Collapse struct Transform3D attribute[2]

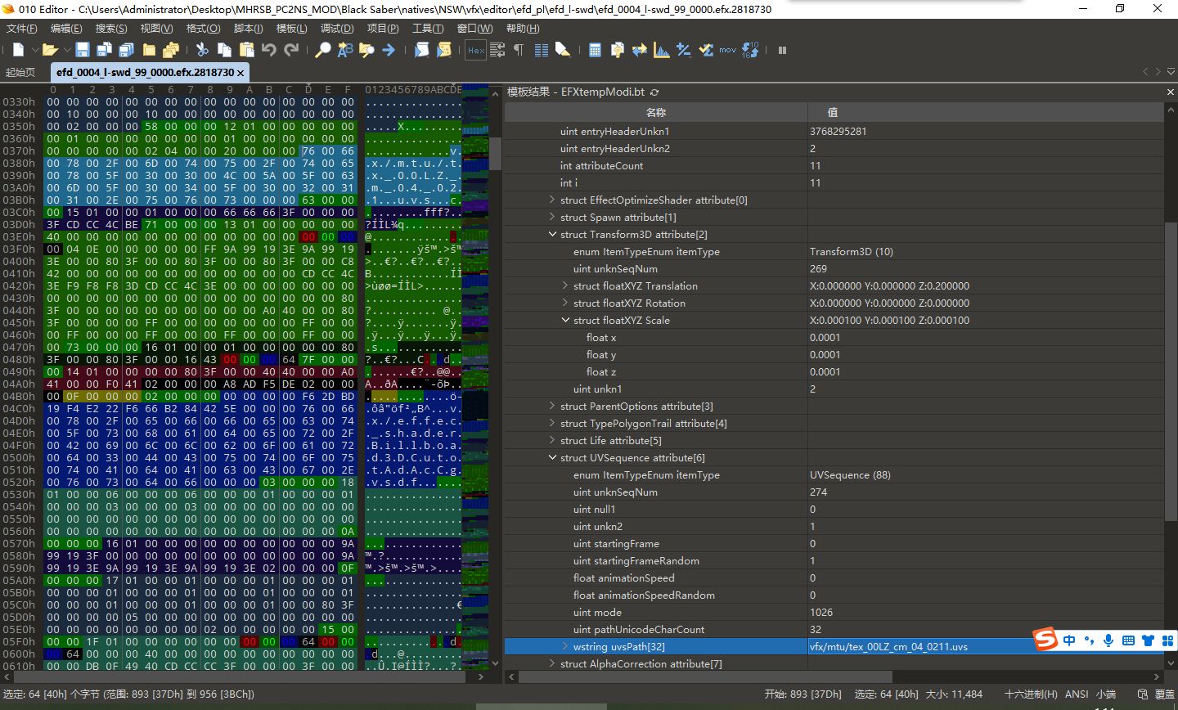click(553, 234)
